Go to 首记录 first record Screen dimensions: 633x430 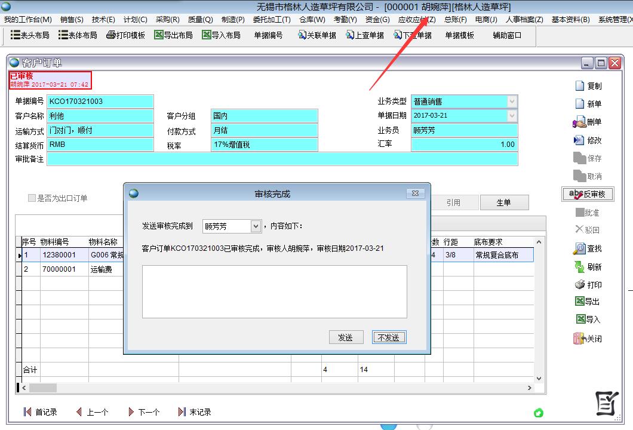coord(27,412)
